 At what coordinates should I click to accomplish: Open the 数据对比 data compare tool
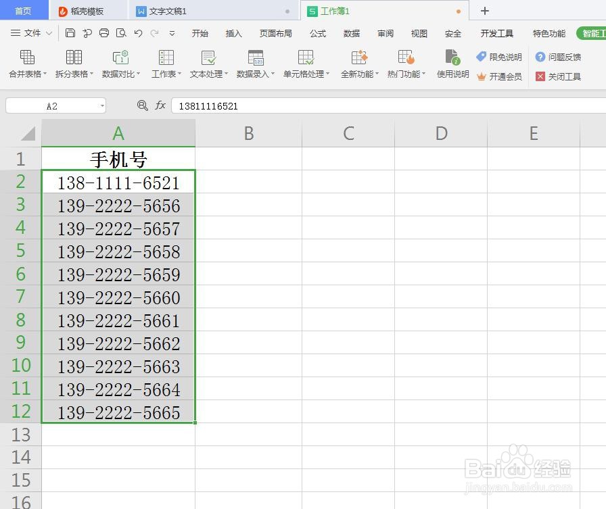[120, 64]
